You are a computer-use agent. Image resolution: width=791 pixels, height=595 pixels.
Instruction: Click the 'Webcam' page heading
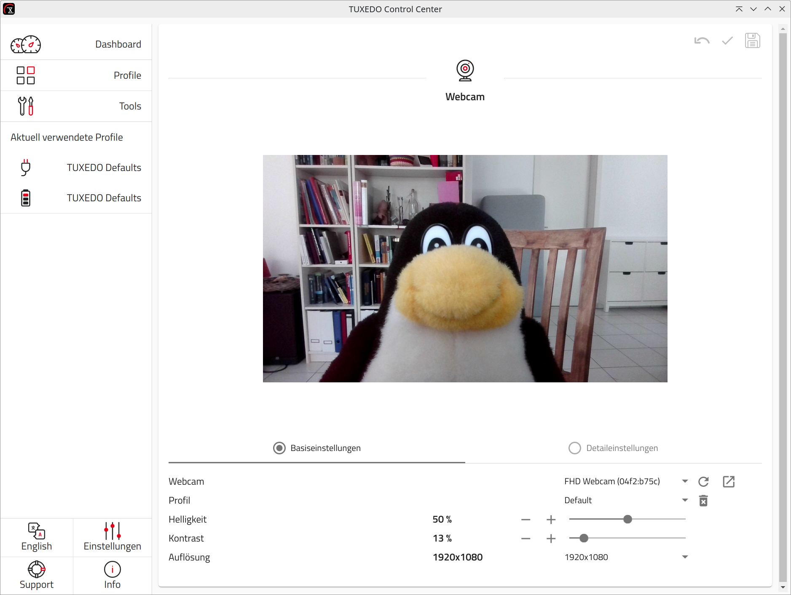point(465,97)
